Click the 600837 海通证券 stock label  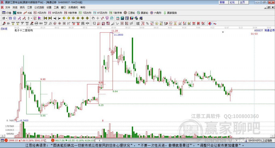click(x=265, y=31)
